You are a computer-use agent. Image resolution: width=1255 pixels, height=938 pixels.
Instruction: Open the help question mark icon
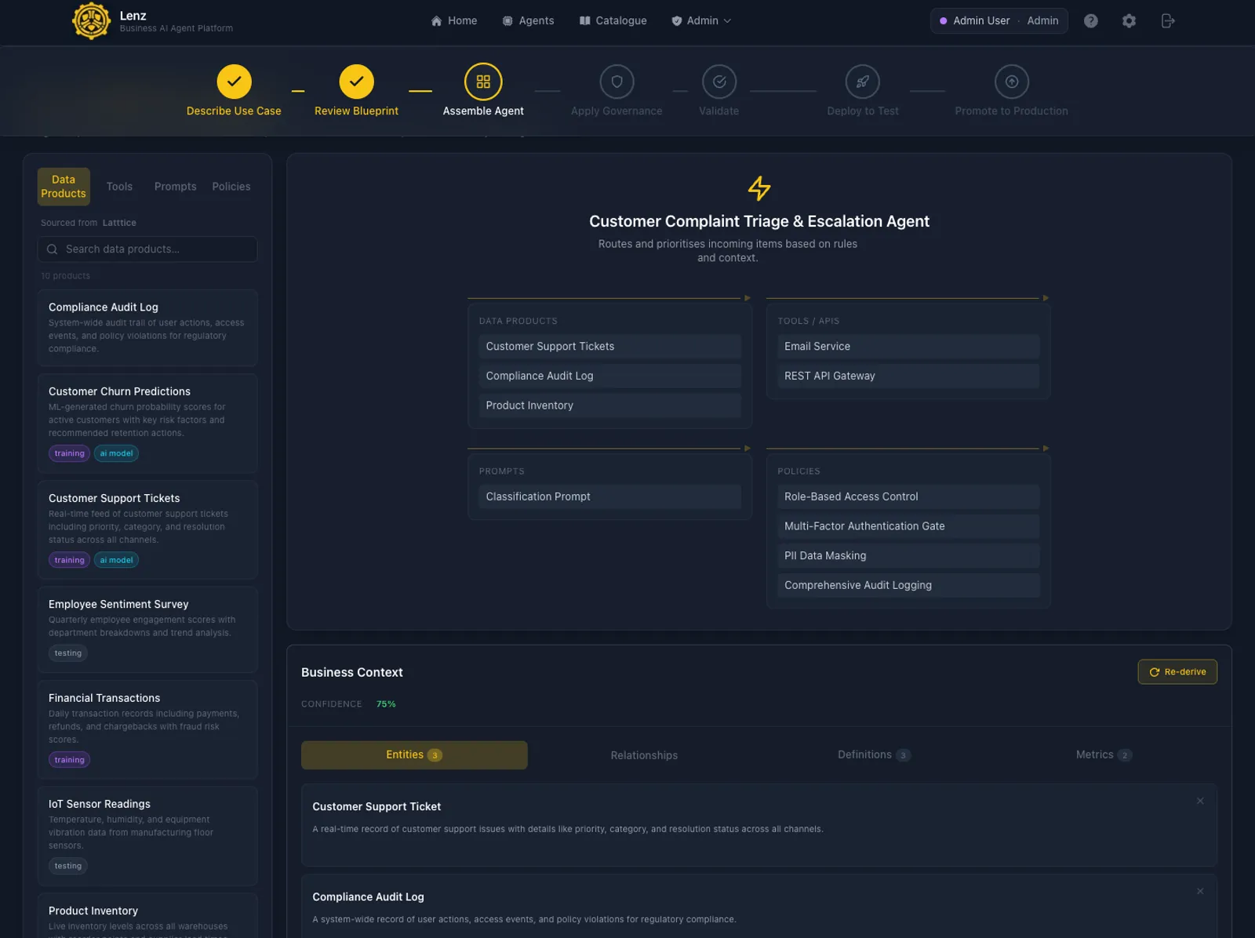click(1090, 21)
